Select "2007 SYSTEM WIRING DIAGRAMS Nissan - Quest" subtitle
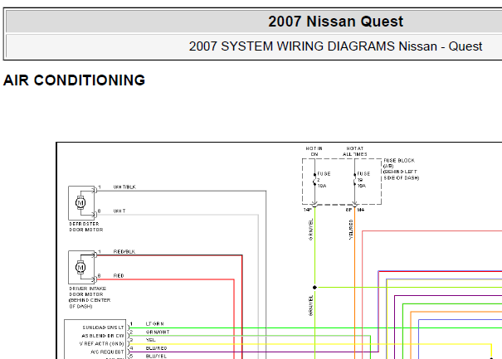502x359 pixels. click(x=335, y=46)
